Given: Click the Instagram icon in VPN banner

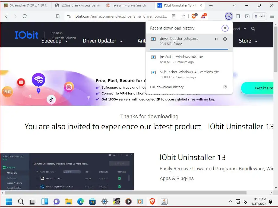Looking at the screenshot, I should click(69, 87).
